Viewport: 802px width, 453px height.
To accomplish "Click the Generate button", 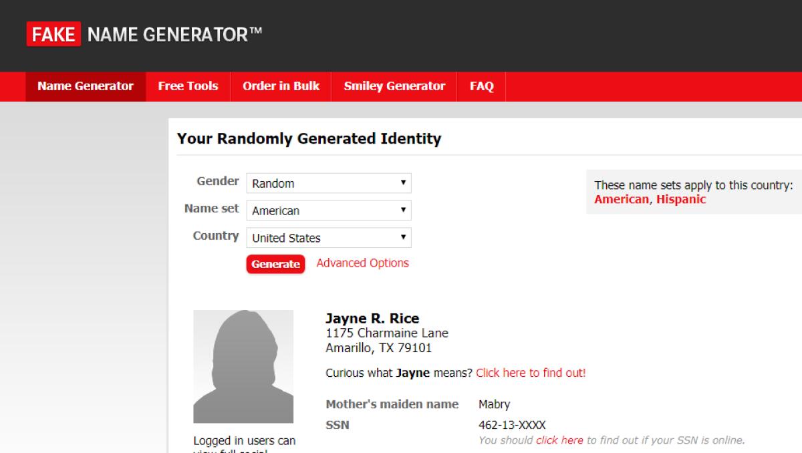I will click(x=275, y=264).
